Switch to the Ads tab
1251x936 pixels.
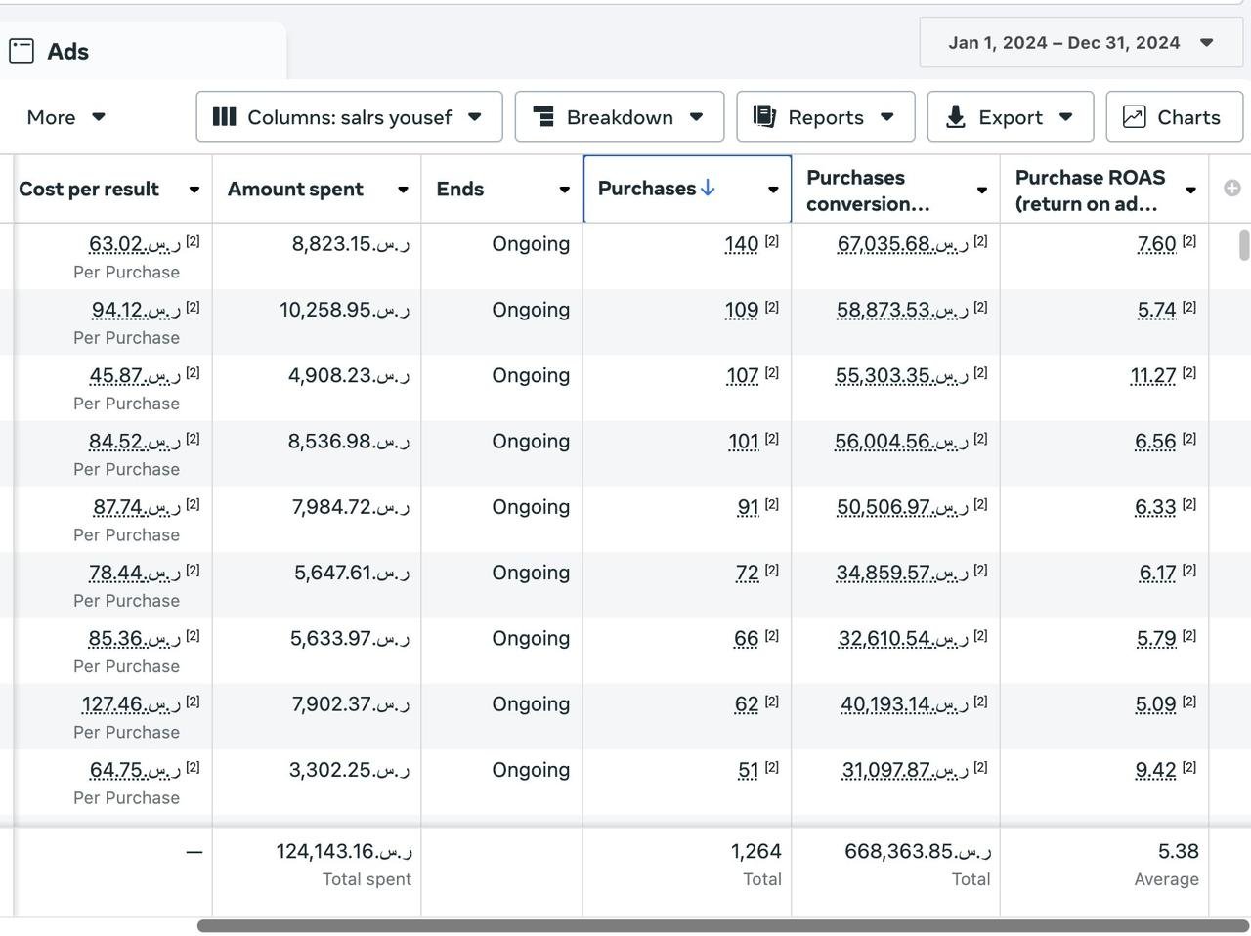pyautogui.click(x=67, y=52)
